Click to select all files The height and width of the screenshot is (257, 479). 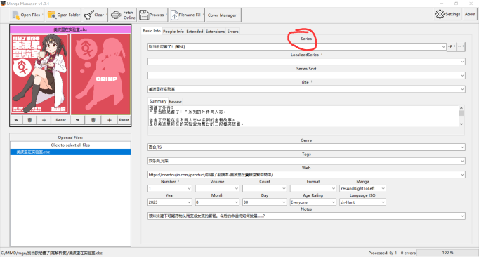(70, 145)
